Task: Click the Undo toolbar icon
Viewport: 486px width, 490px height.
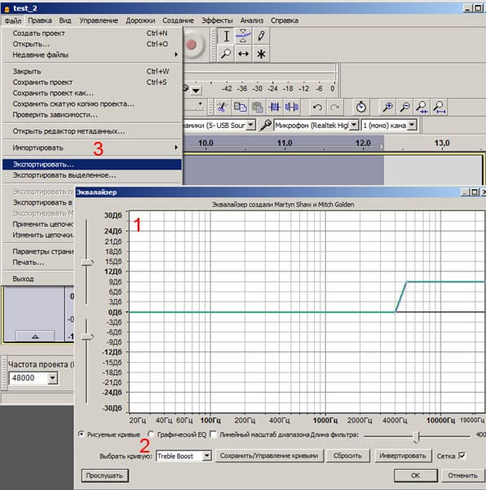Action: (x=317, y=108)
